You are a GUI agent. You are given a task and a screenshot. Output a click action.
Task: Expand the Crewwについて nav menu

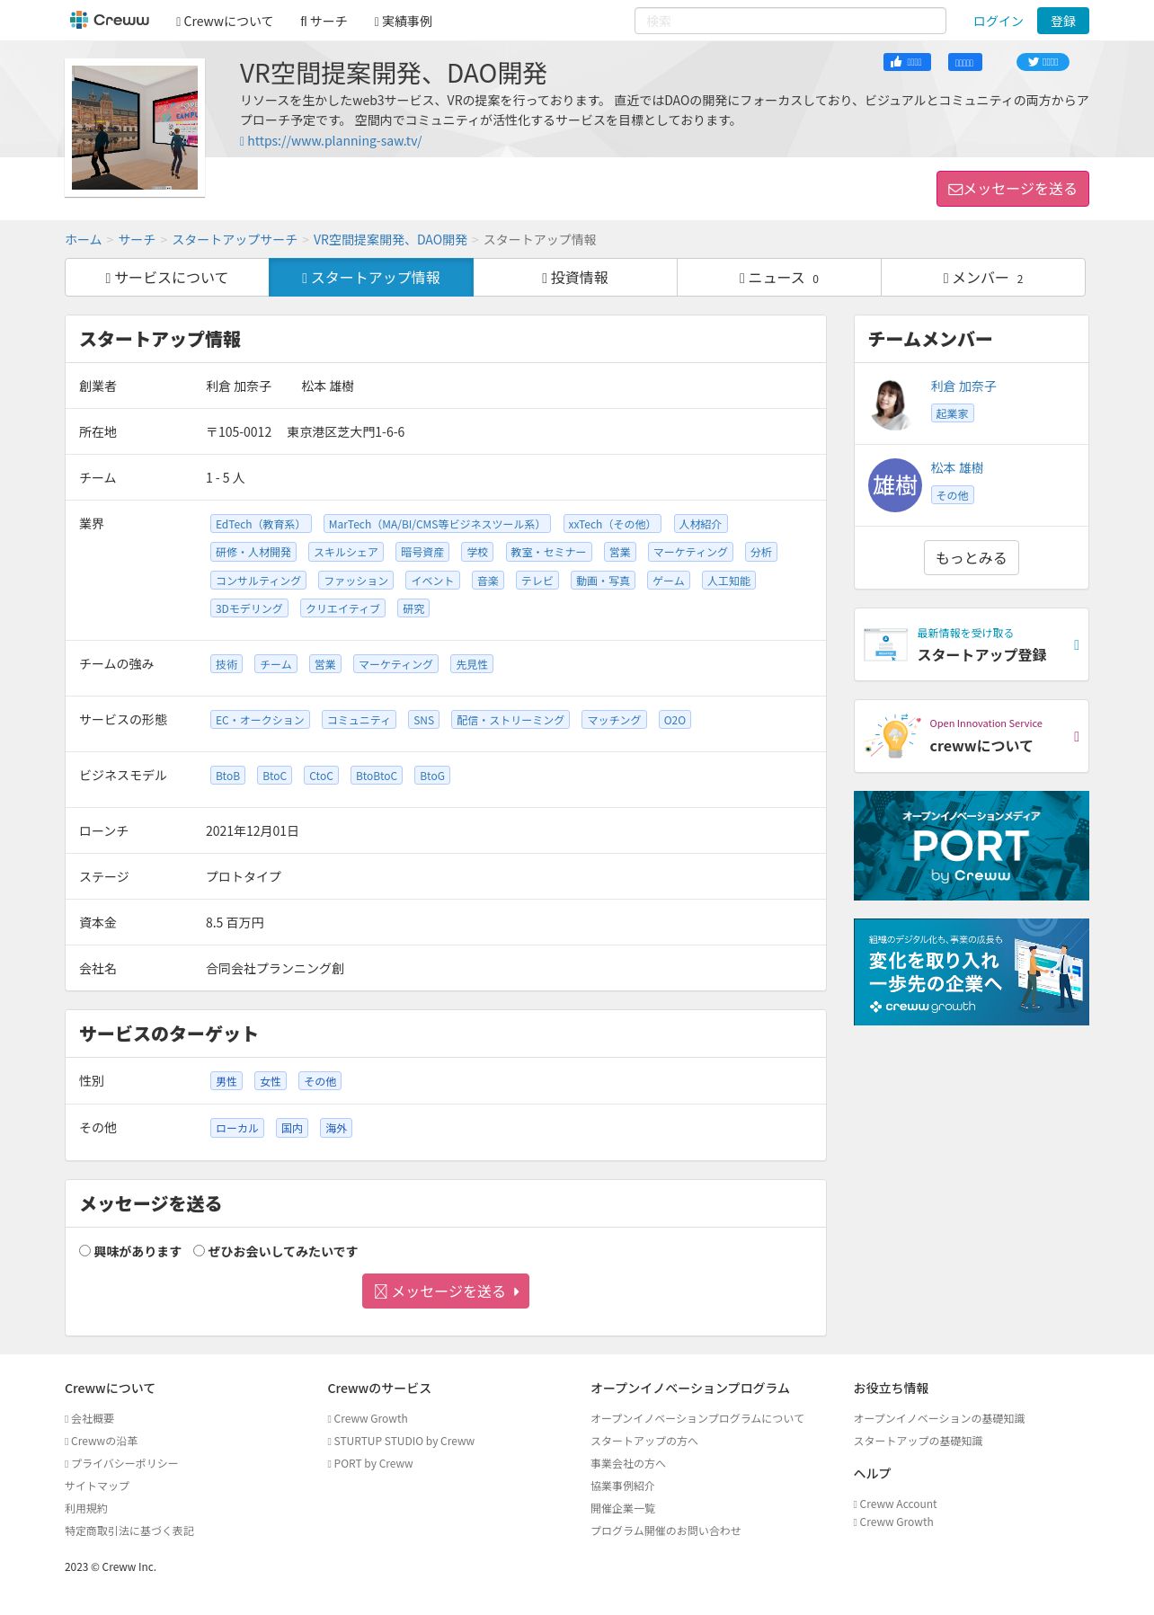[225, 21]
